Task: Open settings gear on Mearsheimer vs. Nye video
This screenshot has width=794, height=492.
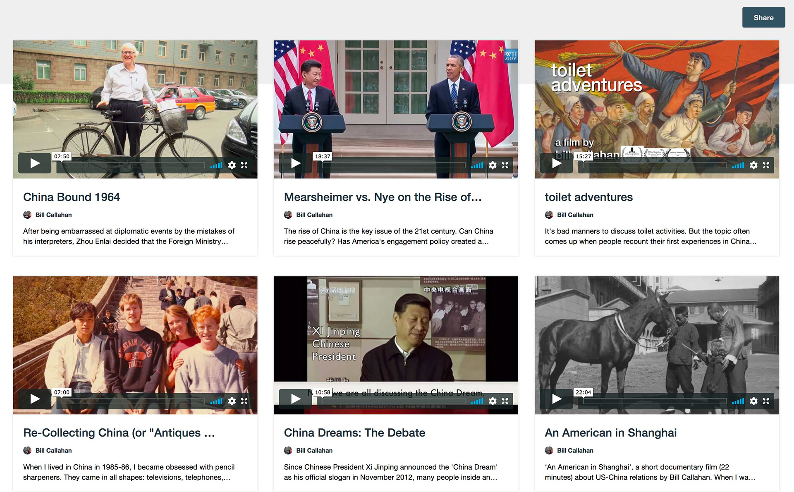Action: click(x=493, y=165)
